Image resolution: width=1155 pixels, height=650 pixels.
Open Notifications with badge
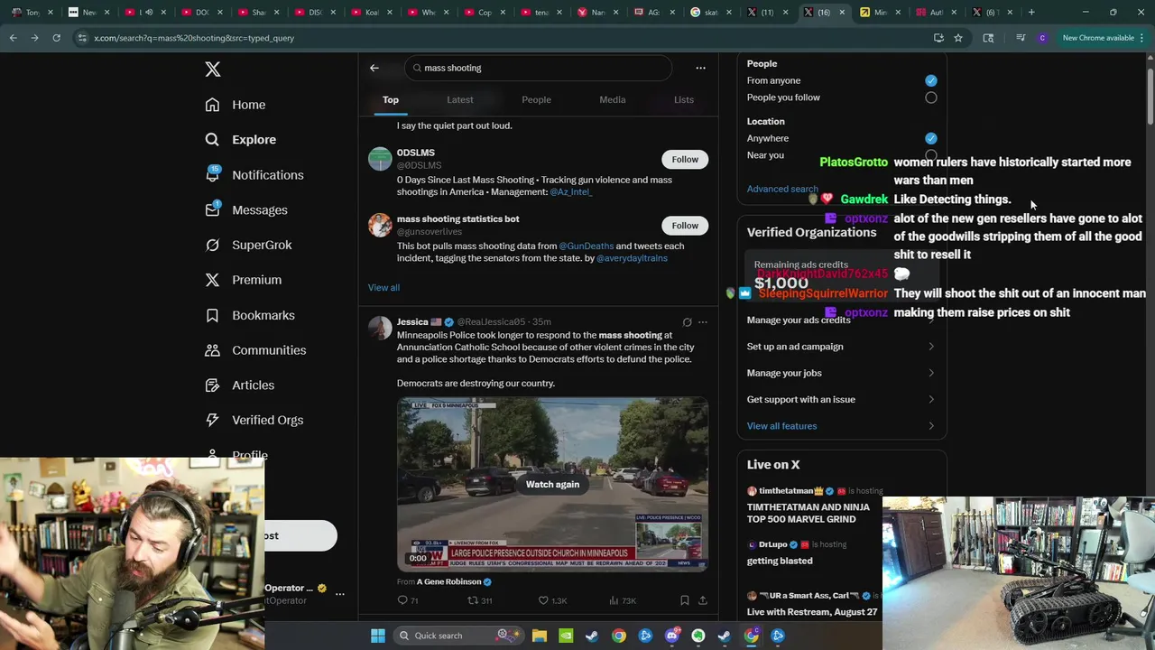coord(254,175)
